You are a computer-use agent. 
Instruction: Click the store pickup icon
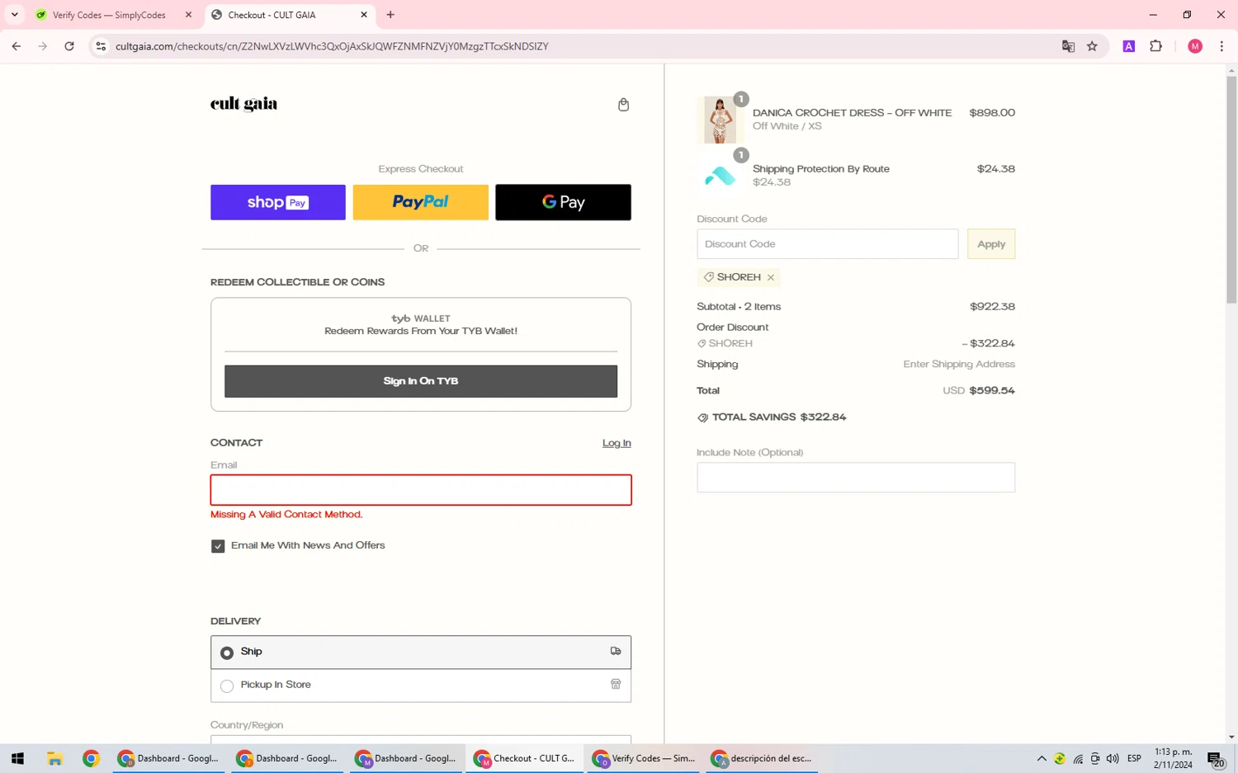click(616, 684)
